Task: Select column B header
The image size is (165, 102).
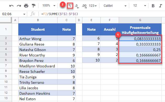Action: tap(38, 20)
